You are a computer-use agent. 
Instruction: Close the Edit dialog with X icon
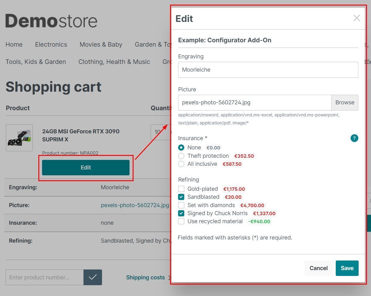tap(356, 18)
